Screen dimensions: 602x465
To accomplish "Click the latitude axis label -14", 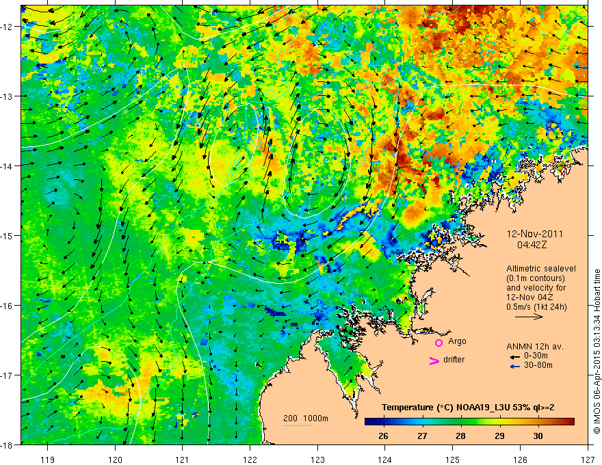I will click(x=8, y=166).
